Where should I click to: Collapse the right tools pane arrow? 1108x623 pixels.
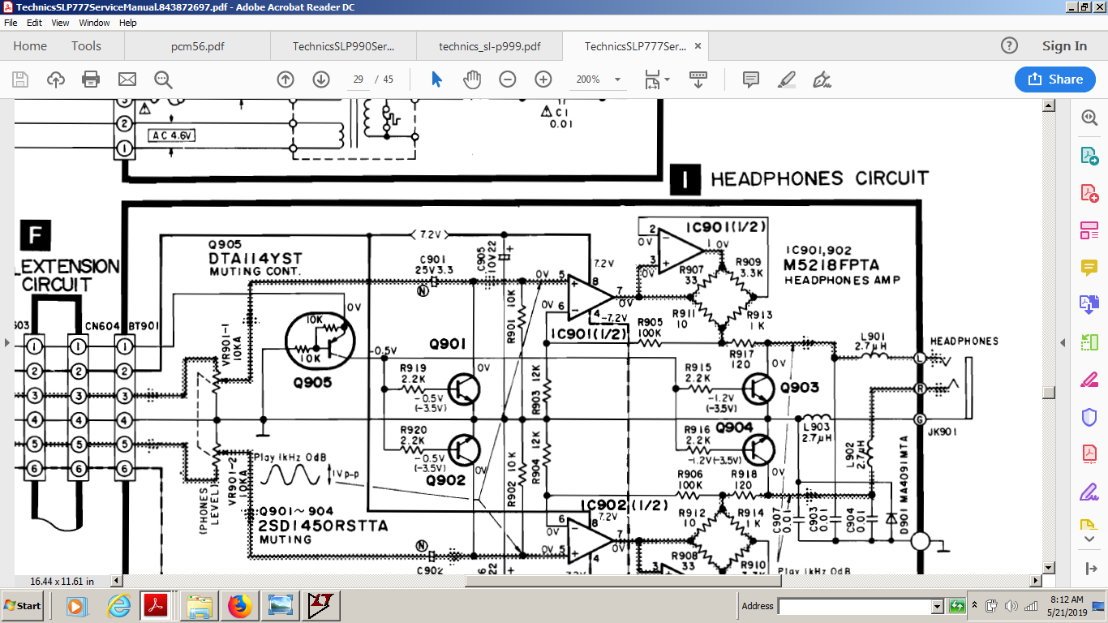coord(1063,343)
